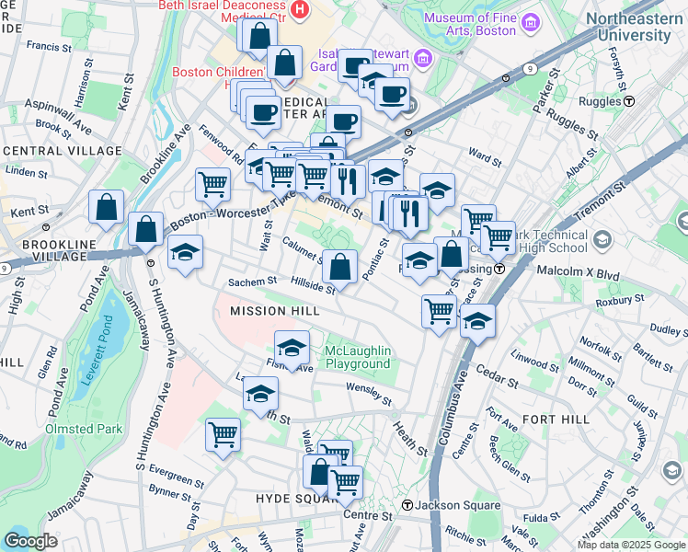This screenshot has height=552, width=688.
Task: Open the Roxbury Crossing T station icon
Action: click(x=499, y=269)
